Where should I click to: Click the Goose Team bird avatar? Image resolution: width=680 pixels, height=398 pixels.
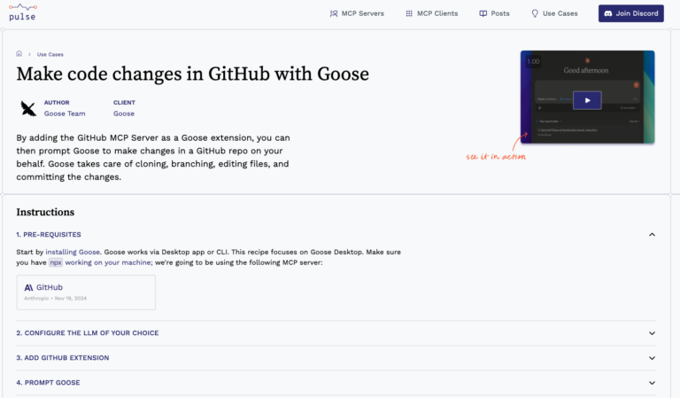point(28,108)
